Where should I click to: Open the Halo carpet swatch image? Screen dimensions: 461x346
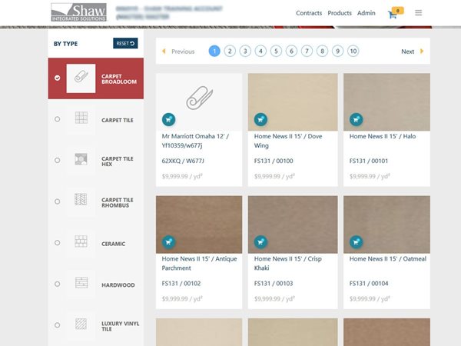[x=386, y=101]
